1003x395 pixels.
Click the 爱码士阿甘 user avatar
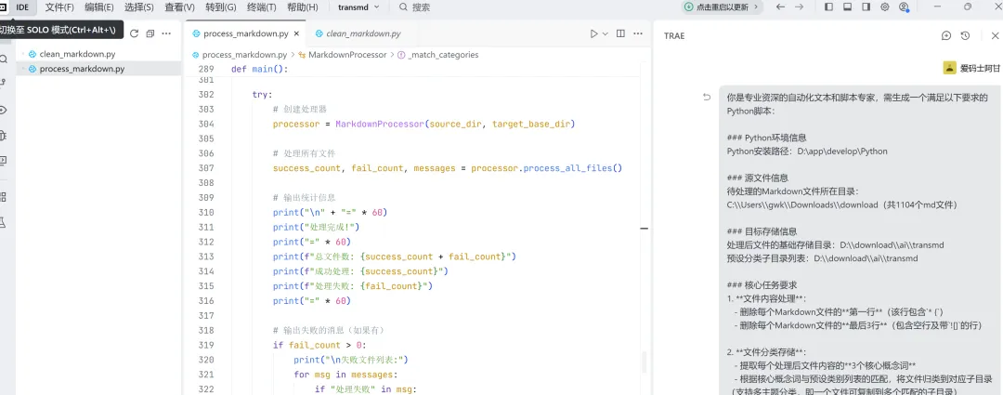pos(949,69)
